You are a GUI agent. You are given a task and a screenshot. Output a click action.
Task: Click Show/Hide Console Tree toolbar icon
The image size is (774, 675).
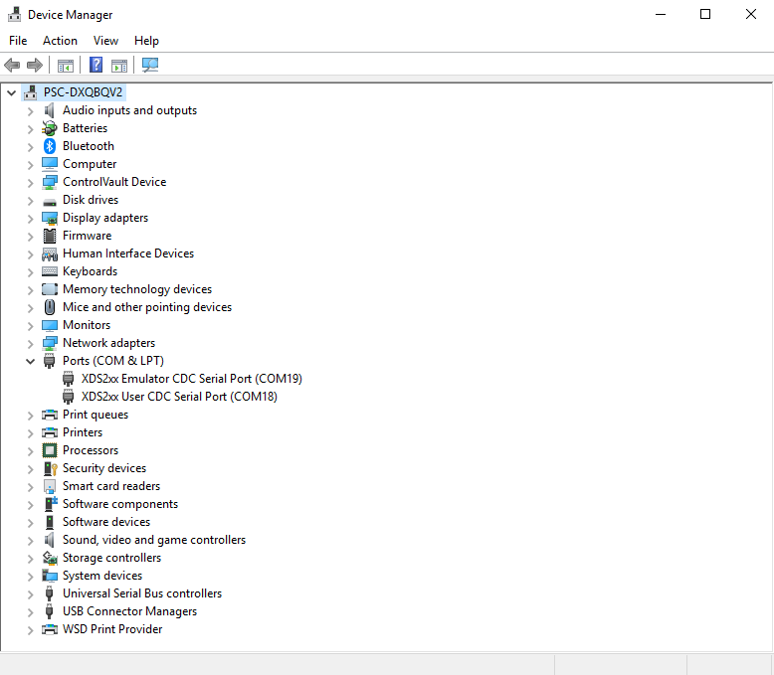point(65,66)
